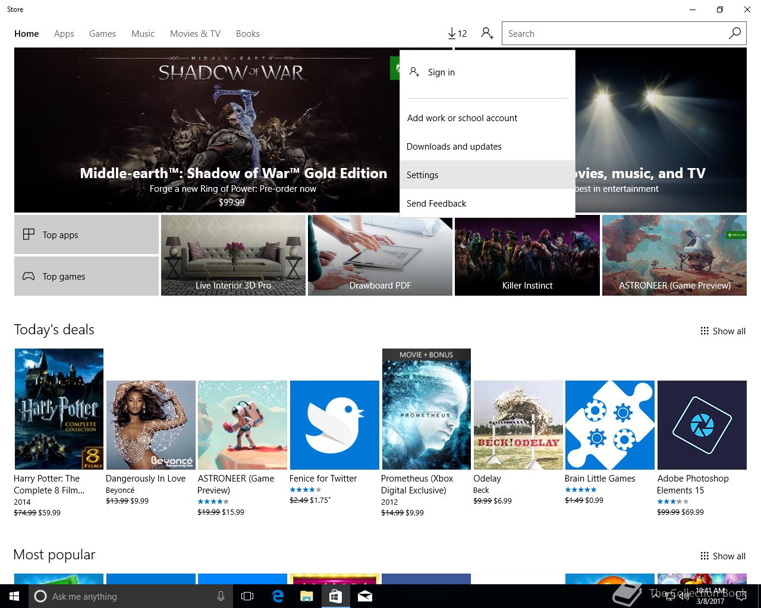
Task: Open the Books tab
Action: 248,34
